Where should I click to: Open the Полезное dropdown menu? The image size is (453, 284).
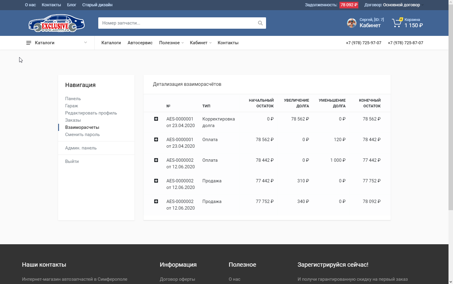tap(171, 43)
